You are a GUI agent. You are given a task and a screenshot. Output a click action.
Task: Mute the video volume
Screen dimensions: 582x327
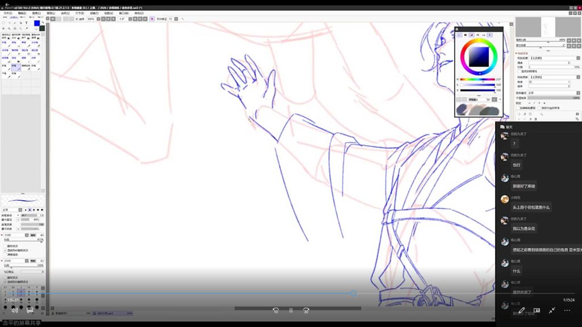[x=14, y=310]
